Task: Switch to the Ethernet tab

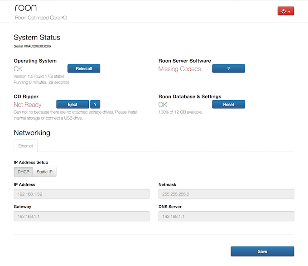Action: (25, 146)
